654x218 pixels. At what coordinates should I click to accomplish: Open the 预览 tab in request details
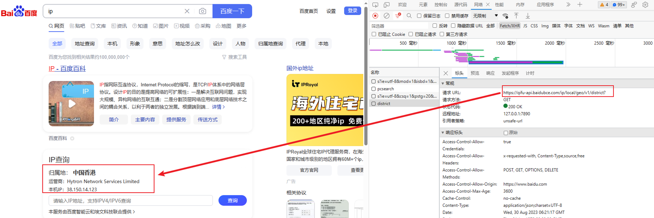pyautogui.click(x=475, y=73)
